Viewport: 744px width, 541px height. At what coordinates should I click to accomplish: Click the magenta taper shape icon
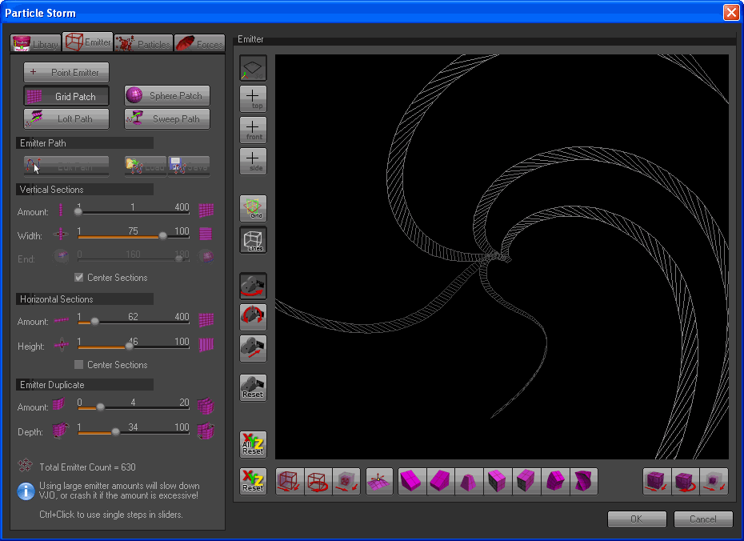[469, 481]
